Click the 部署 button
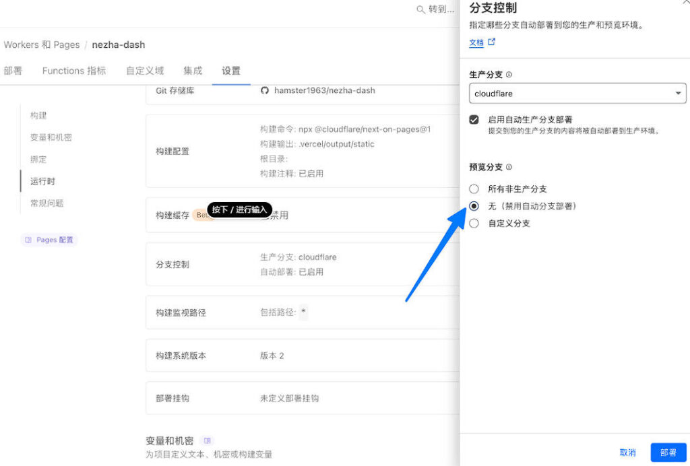 click(668, 452)
